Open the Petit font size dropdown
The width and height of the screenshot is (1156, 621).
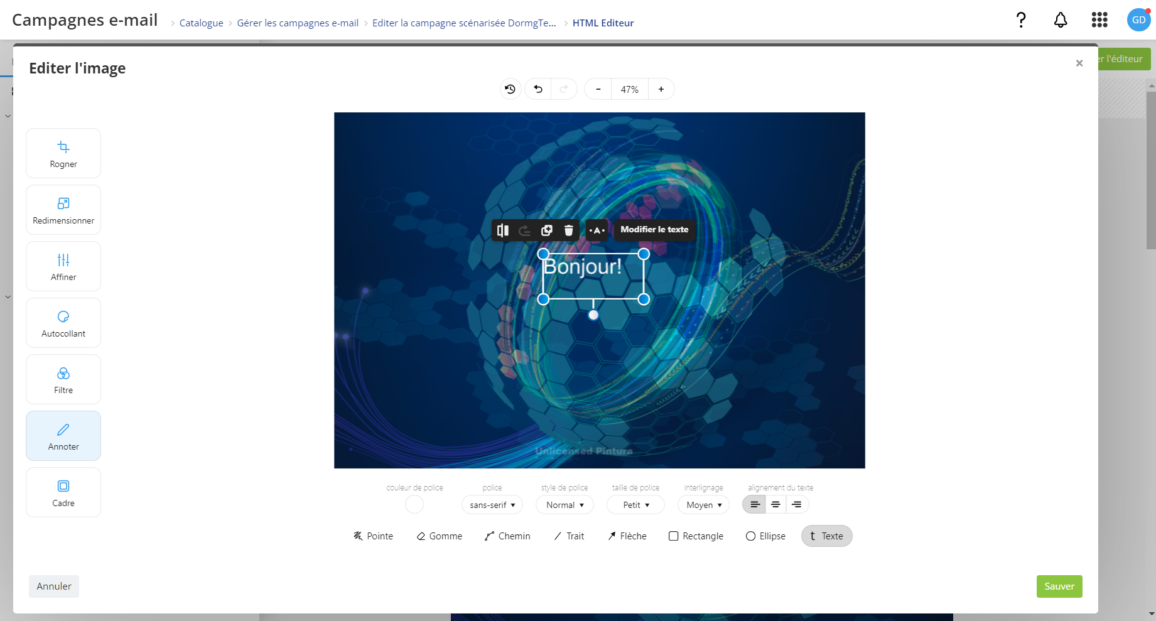coord(635,505)
